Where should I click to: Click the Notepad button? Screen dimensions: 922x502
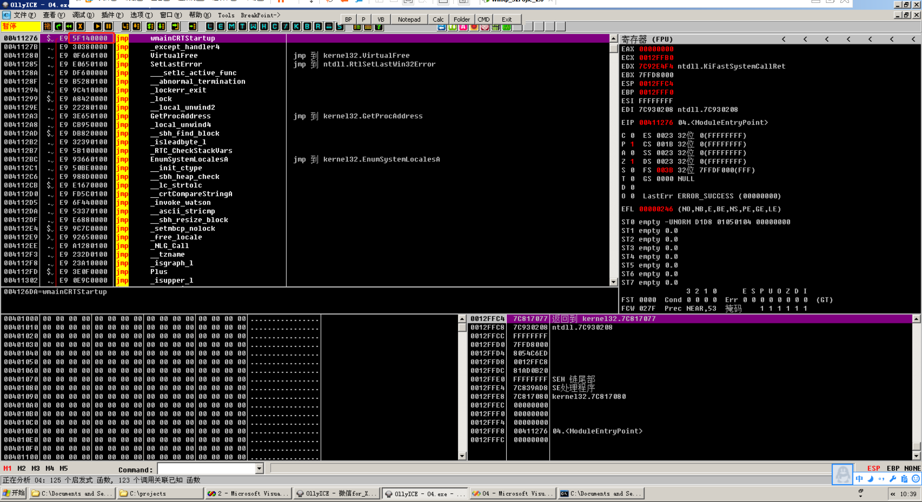(x=409, y=19)
